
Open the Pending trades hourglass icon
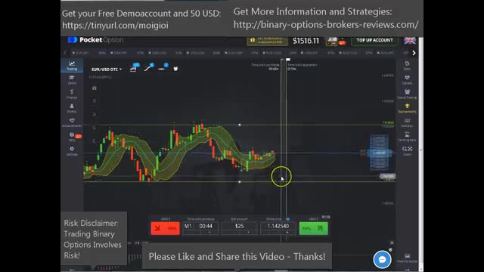click(407, 136)
